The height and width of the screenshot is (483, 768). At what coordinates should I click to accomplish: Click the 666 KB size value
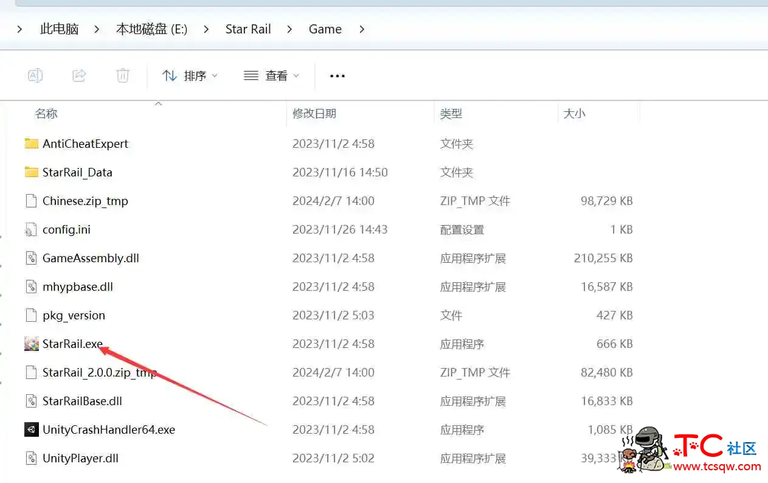615,344
